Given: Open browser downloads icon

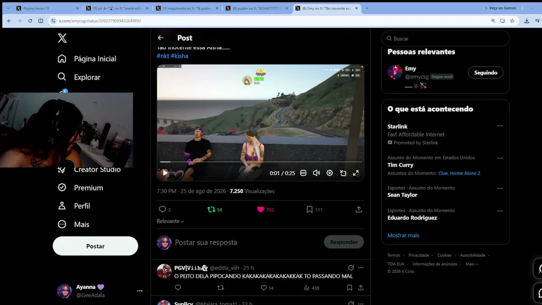Looking at the screenshot, I should [x=527, y=21].
